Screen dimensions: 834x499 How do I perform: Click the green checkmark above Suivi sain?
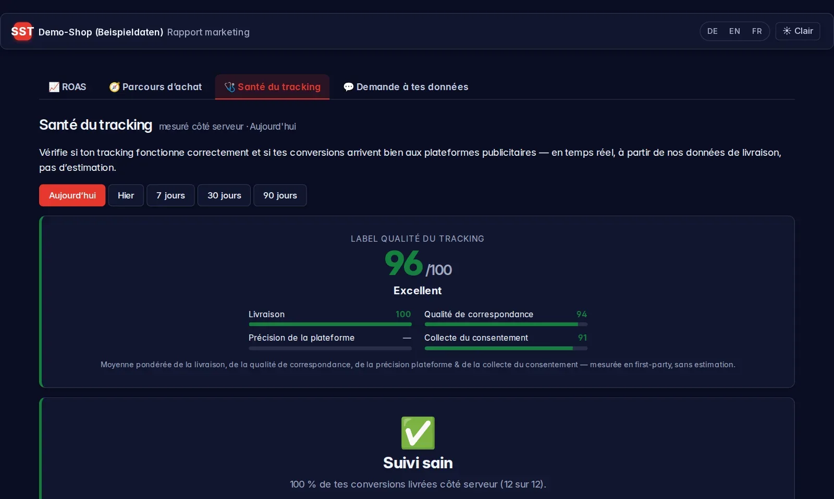pyautogui.click(x=418, y=433)
